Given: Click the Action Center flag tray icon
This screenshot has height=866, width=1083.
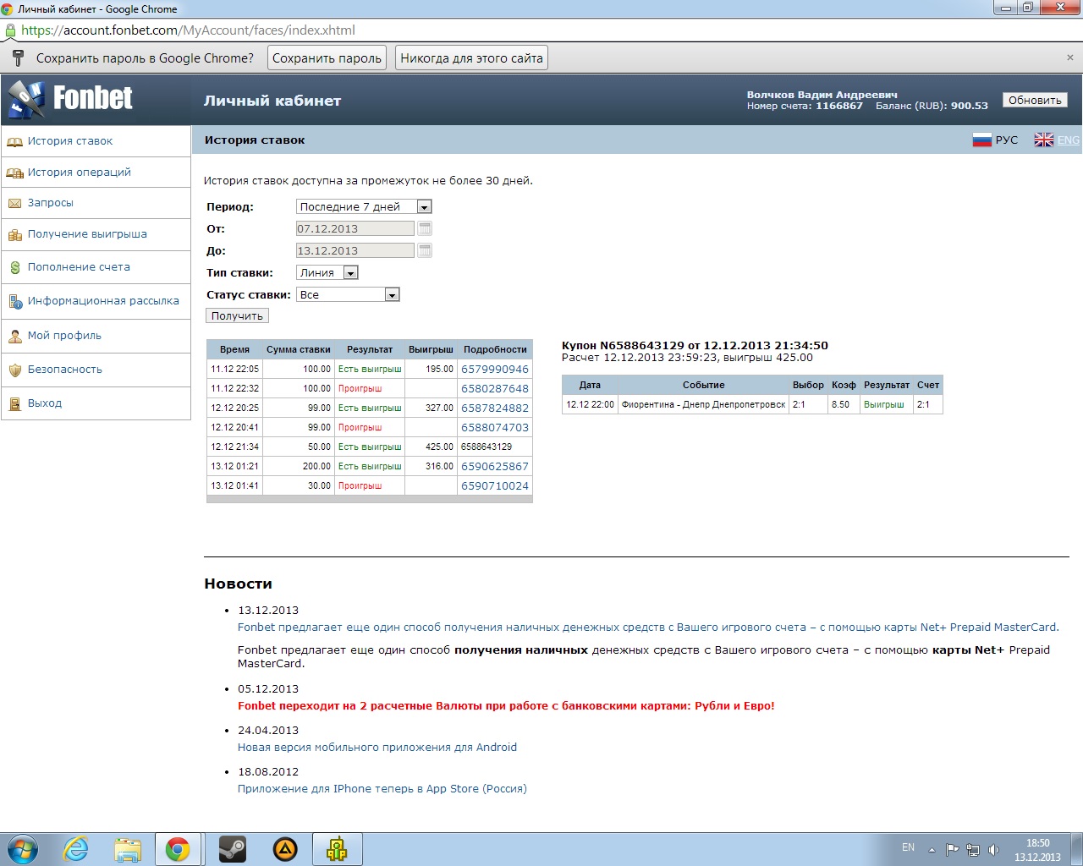Looking at the screenshot, I should coord(953,850).
